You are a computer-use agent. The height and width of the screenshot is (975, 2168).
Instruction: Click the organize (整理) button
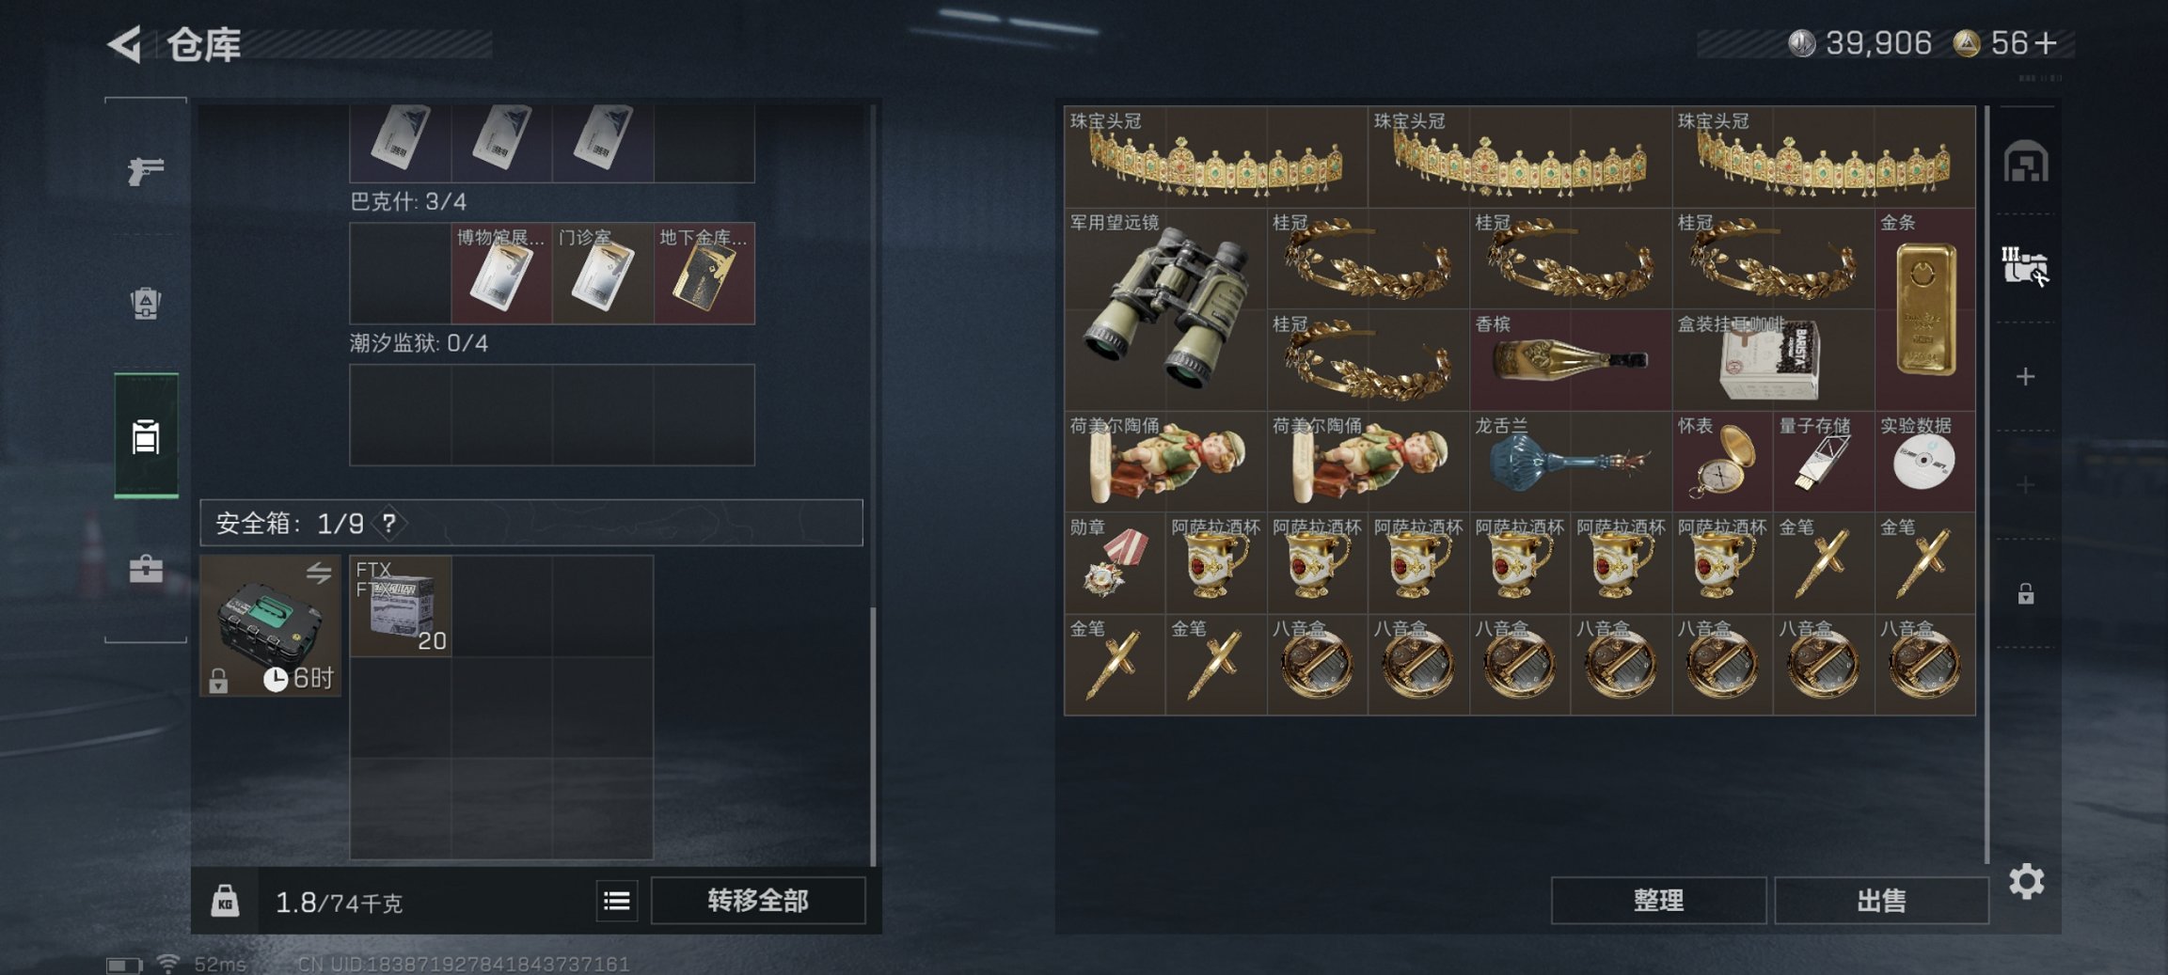coord(1658,901)
